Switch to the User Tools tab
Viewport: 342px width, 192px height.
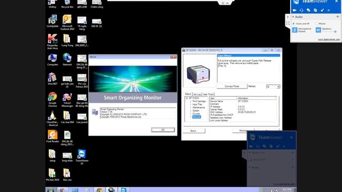(208, 94)
